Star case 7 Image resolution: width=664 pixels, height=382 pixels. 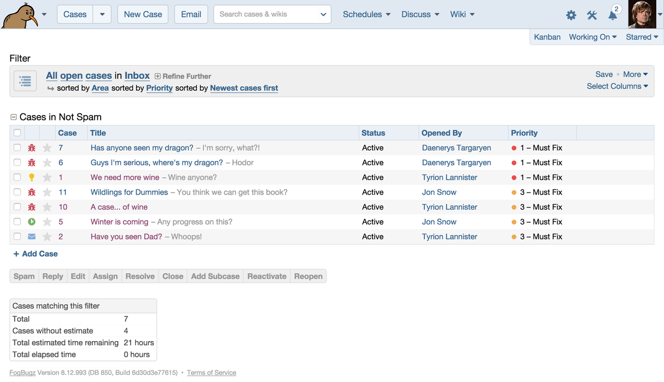(48, 148)
